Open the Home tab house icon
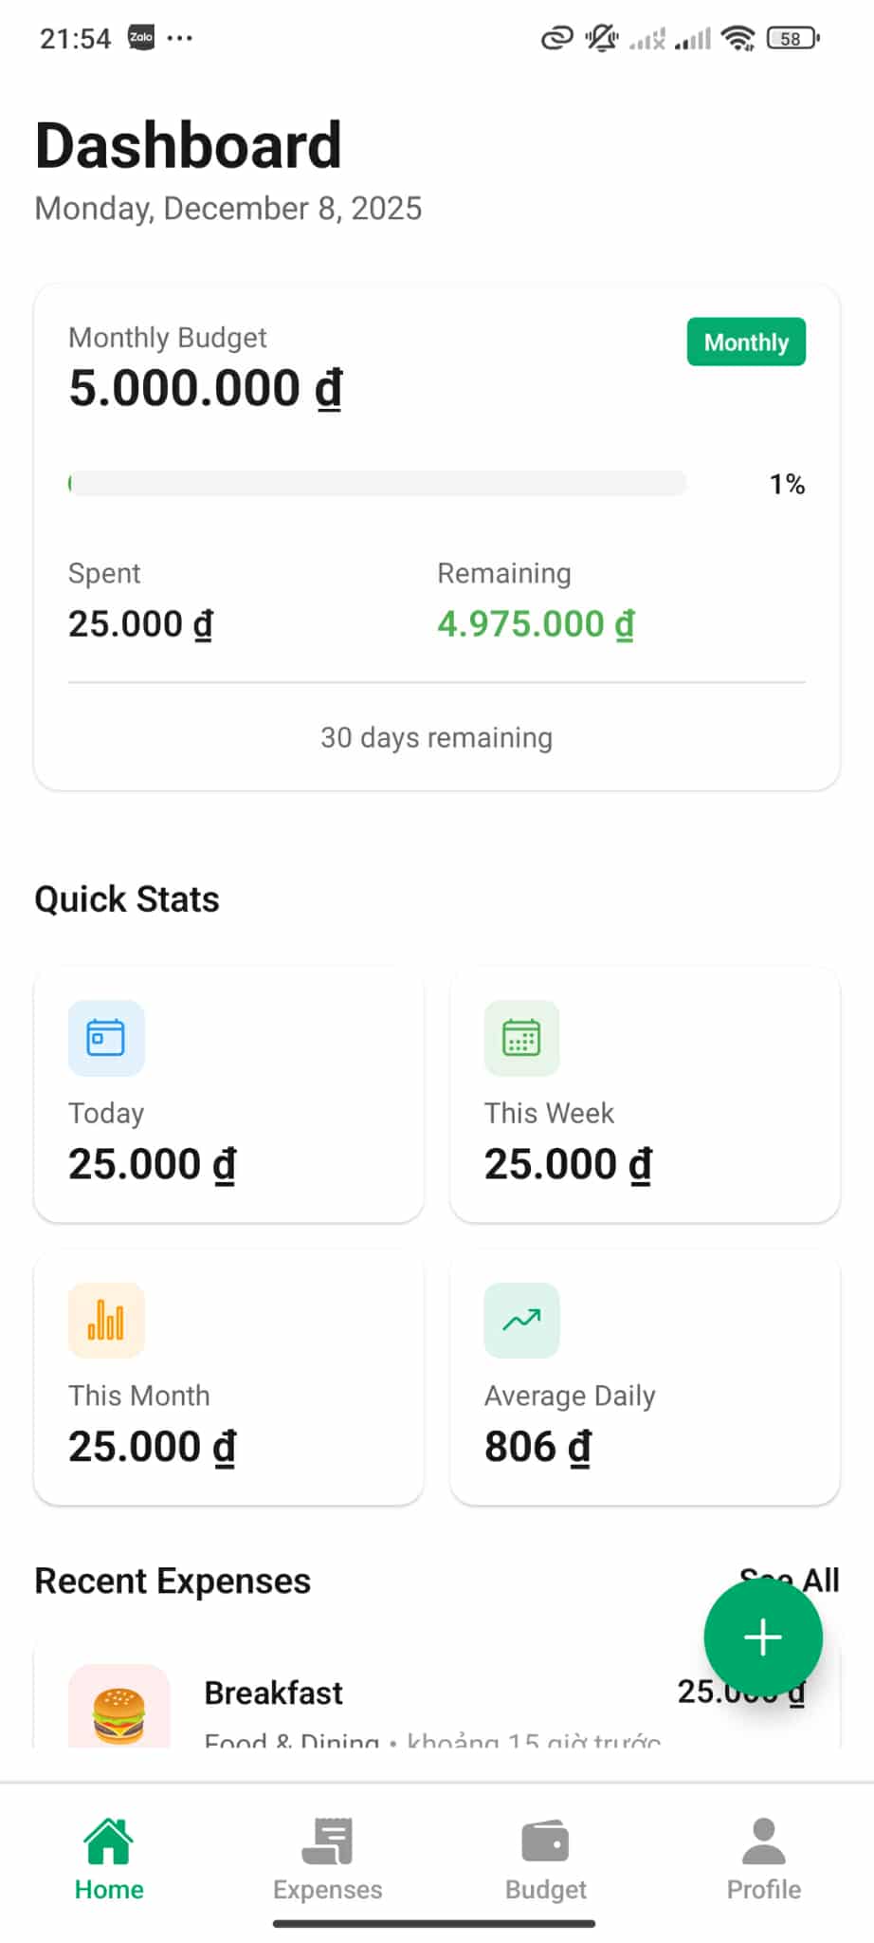 (109, 1841)
